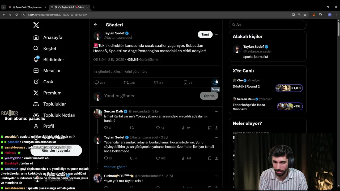The height and width of the screenshot is (191, 340).
Task: Close the X'te Taylan Sedef browser tab
Action: click(88, 7)
